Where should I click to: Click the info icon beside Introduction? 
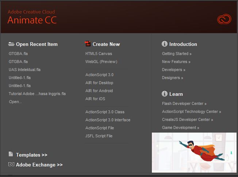pos(165,44)
